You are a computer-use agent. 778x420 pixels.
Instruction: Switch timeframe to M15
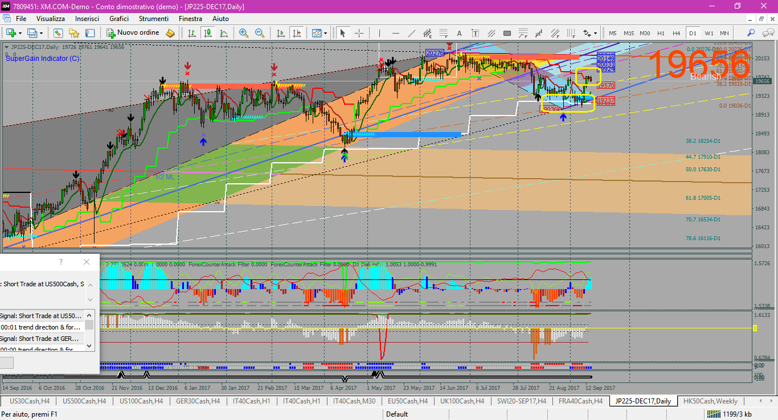coord(629,33)
